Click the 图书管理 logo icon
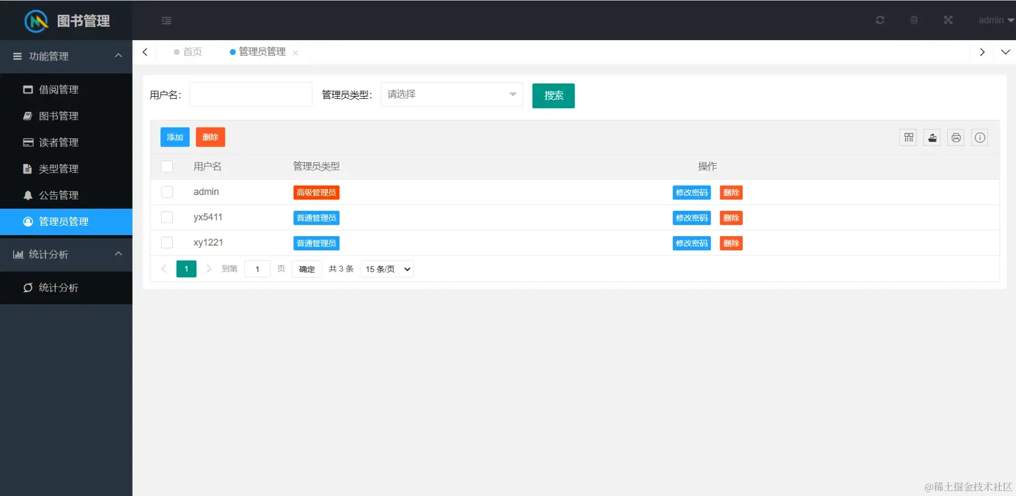 click(36, 21)
